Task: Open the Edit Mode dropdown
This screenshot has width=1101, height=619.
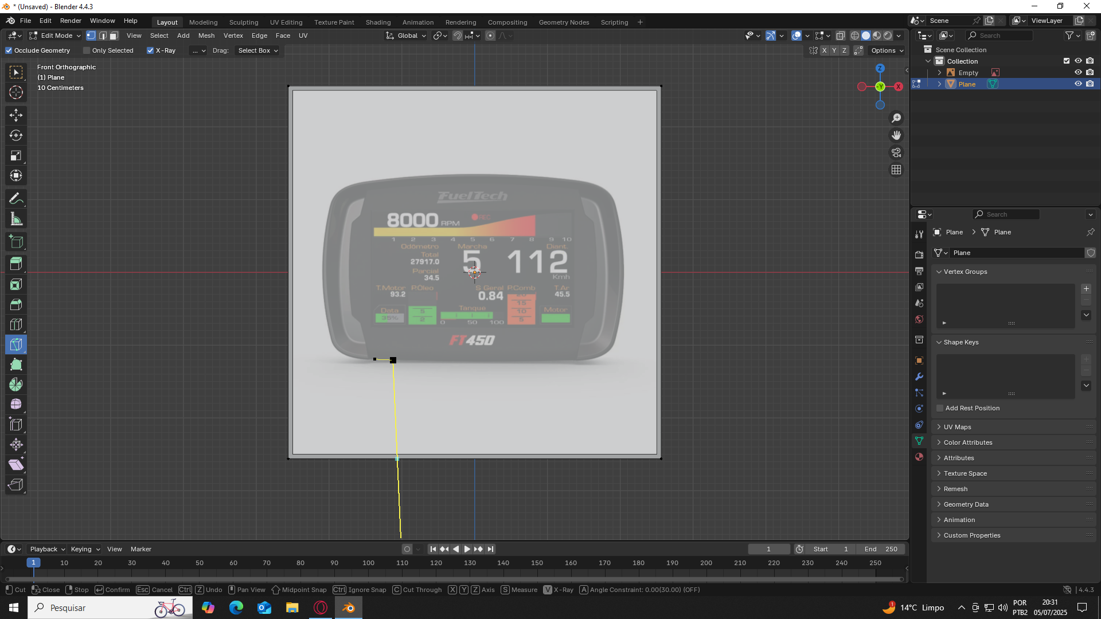Action: point(56,36)
